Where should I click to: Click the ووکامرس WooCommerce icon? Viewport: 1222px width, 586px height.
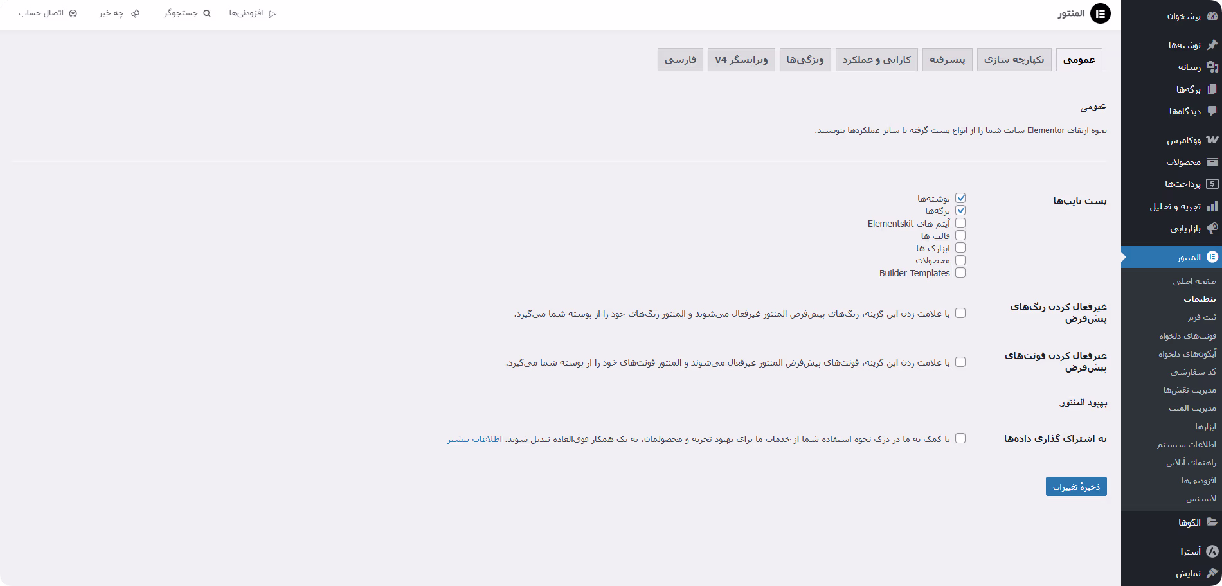(1212, 140)
